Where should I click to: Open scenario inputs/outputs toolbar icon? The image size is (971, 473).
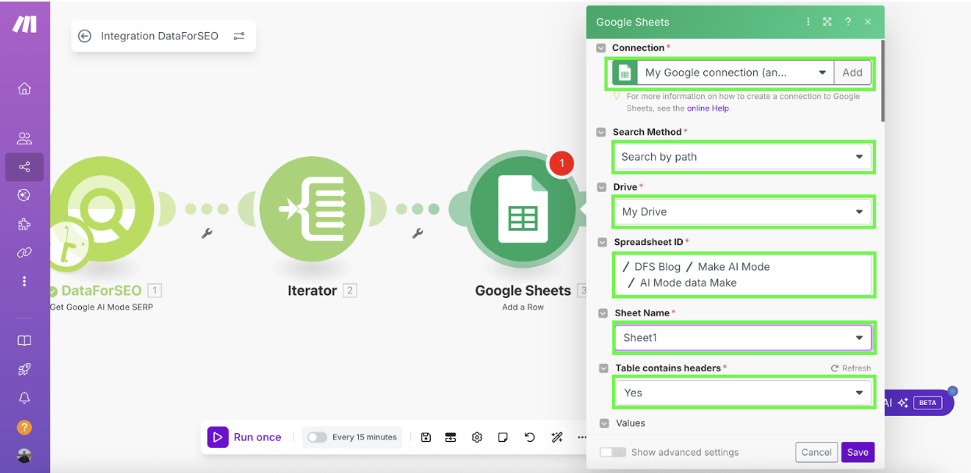(450, 437)
